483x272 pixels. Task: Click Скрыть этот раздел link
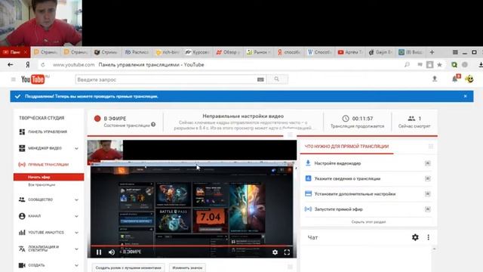pos(368,221)
